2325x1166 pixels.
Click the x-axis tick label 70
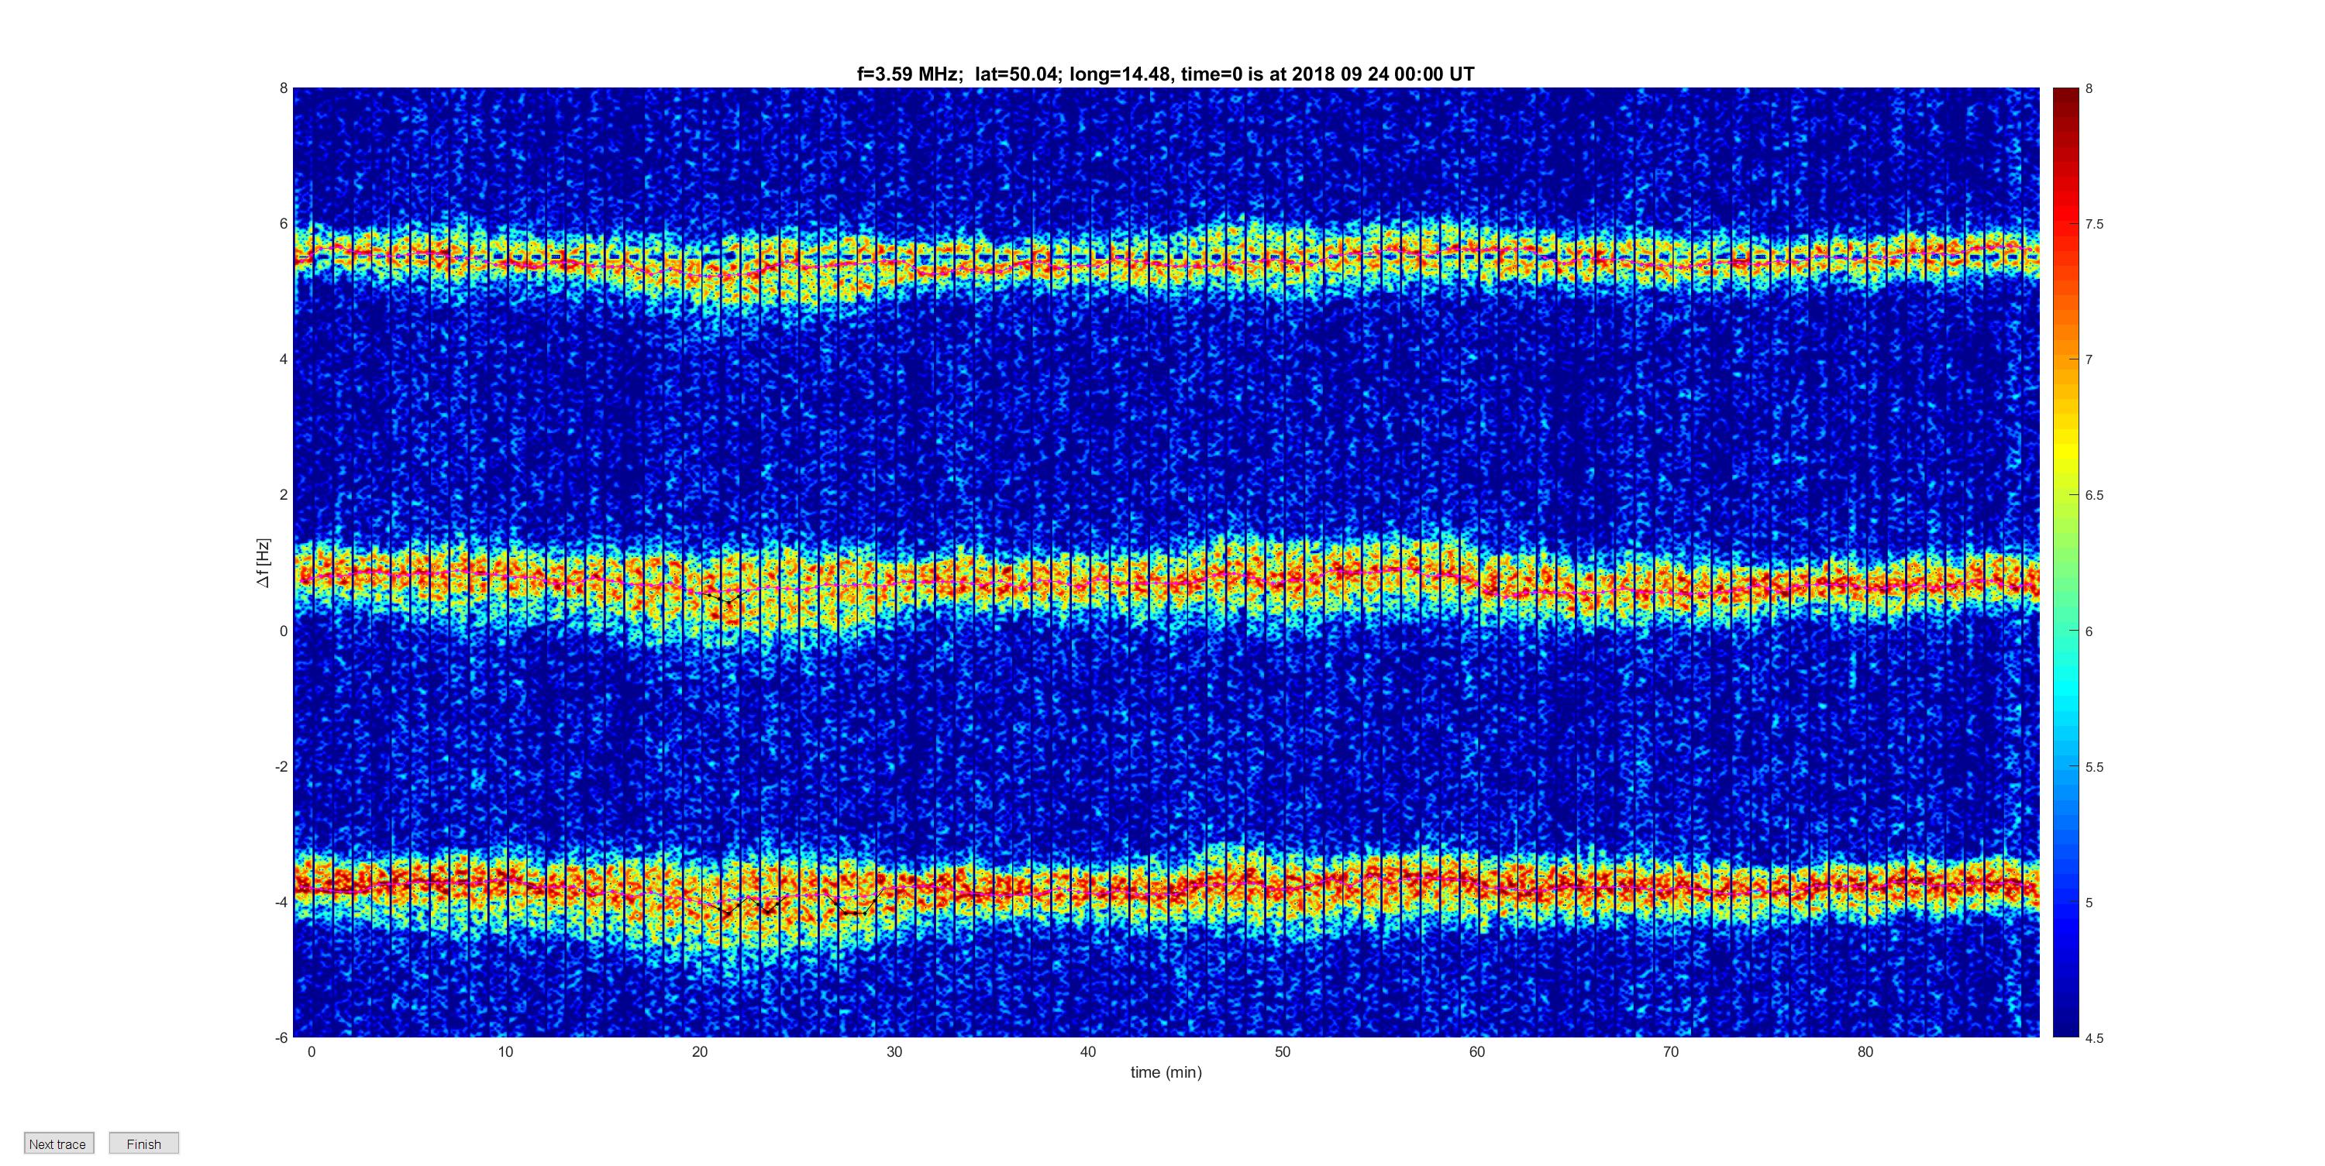(x=1671, y=1051)
